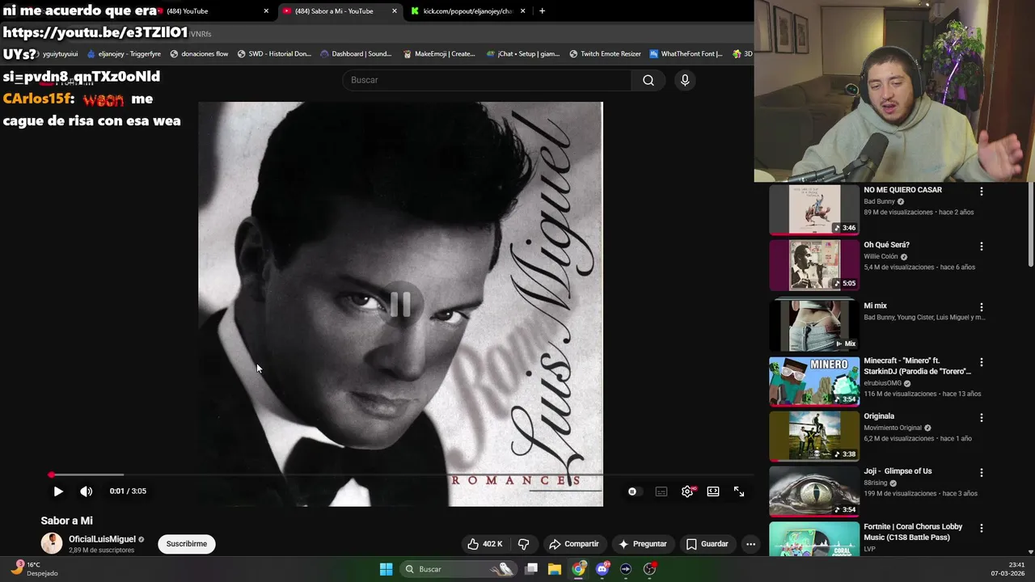Open SWD Historial Don bookmark
The width and height of the screenshot is (1035, 582).
click(x=274, y=54)
